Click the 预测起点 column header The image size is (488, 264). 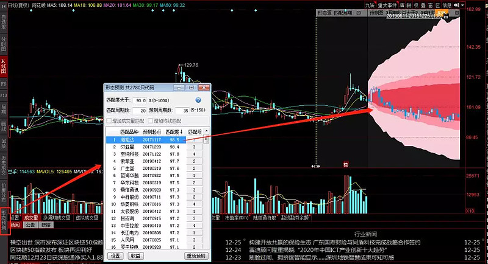coord(152,132)
